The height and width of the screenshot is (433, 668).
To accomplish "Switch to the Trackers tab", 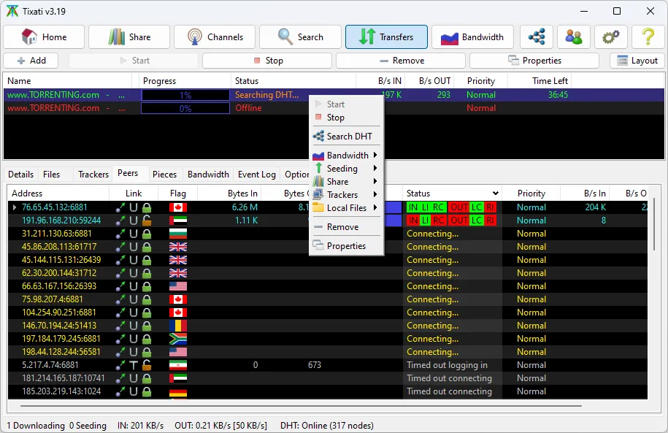I will click(x=93, y=175).
